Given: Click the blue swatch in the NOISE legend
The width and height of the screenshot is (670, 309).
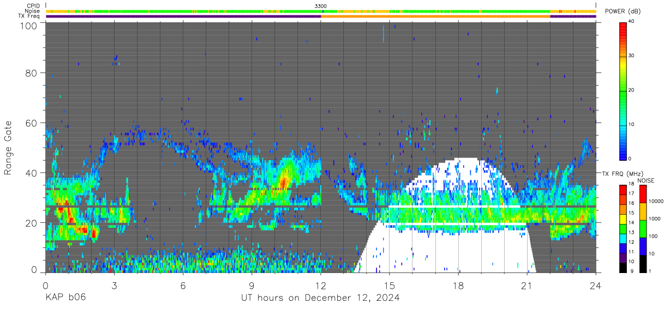Looking at the screenshot, I should [x=643, y=245].
